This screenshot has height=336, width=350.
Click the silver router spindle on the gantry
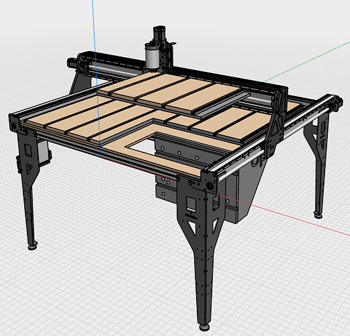152,56
